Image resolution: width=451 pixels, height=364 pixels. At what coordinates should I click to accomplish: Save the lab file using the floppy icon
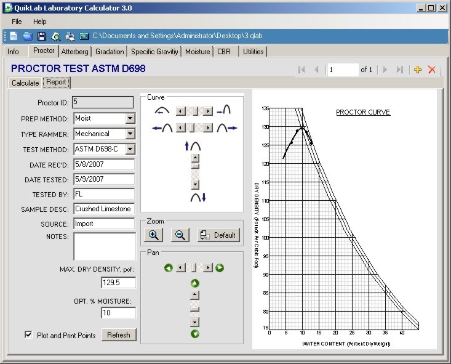pos(42,36)
